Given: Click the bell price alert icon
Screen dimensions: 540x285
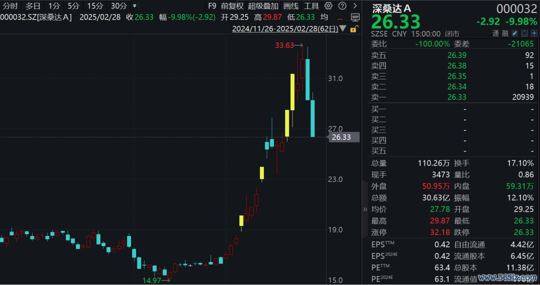Looking at the screenshot, I should [524, 33].
